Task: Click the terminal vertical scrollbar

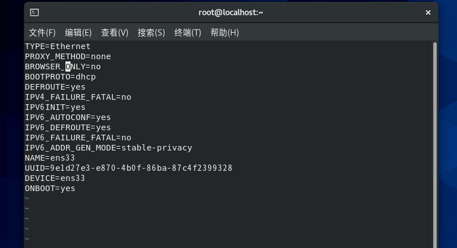Action: point(435,145)
